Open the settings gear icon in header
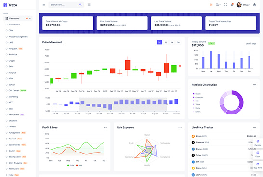 254,5
